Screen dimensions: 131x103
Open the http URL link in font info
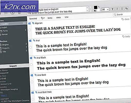(4, 95)
